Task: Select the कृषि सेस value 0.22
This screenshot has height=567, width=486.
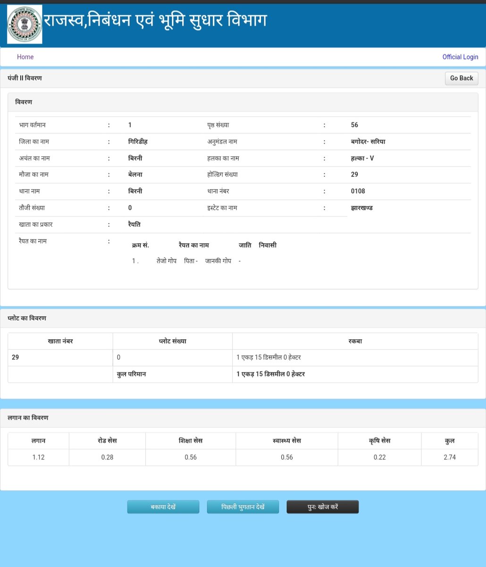Action: coord(379,457)
